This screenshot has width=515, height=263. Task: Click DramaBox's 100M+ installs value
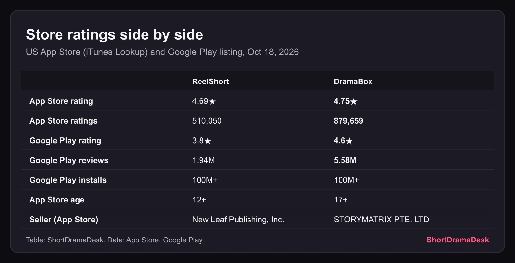click(346, 180)
